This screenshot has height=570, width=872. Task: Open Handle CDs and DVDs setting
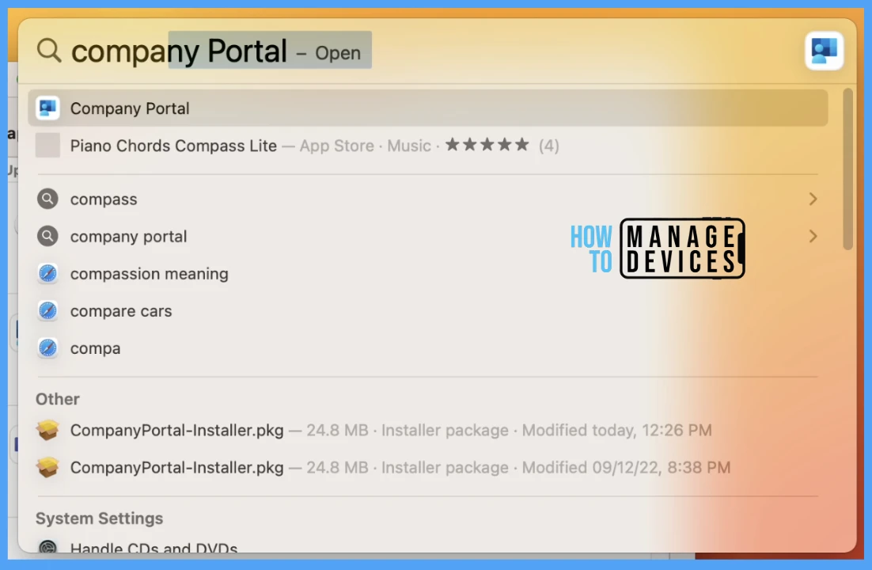click(x=427, y=545)
